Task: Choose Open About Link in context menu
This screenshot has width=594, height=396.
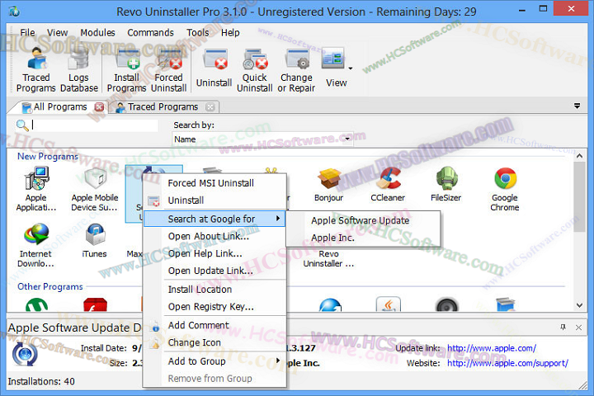Action: pyautogui.click(x=214, y=236)
